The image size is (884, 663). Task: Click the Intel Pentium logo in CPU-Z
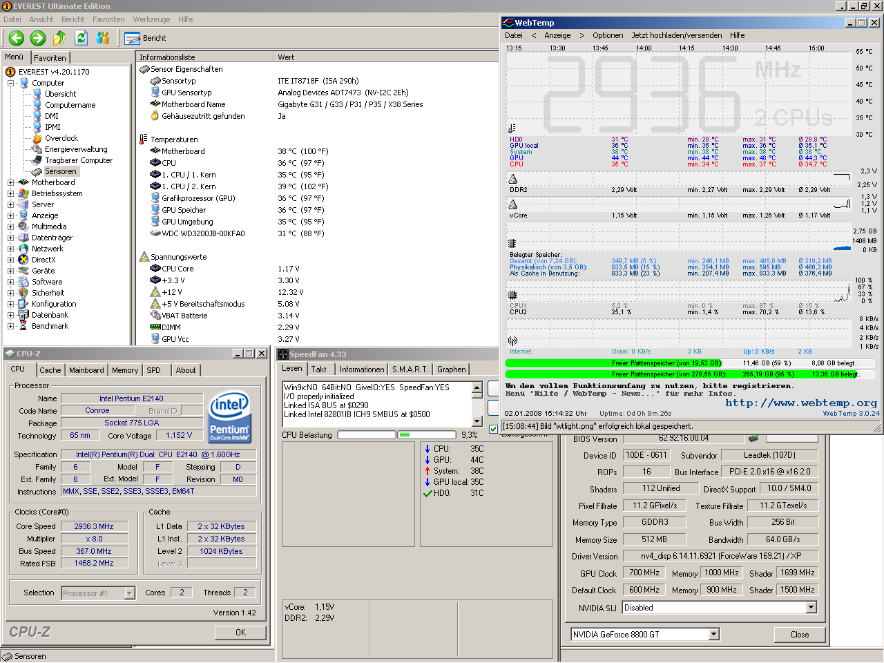pos(229,417)
